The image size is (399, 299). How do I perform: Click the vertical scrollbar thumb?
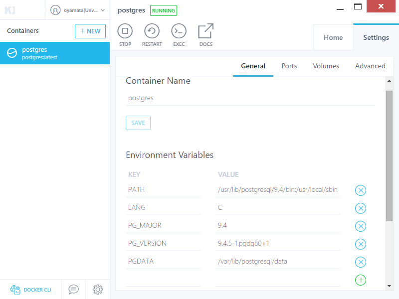[389, 156]
